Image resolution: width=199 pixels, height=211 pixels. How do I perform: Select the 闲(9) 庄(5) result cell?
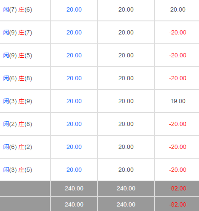18,55
